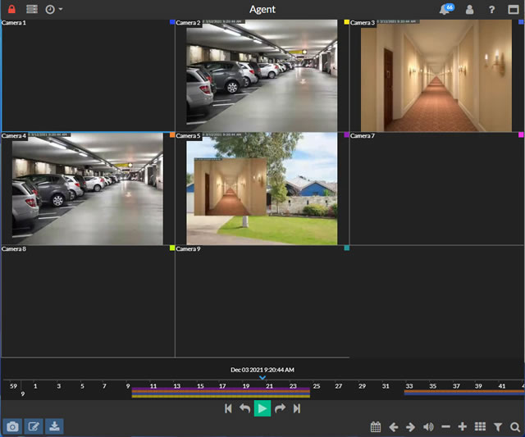The width and height of the screenshot is (525, 437).
Task: Click the download button
Action: pos(54,426)
